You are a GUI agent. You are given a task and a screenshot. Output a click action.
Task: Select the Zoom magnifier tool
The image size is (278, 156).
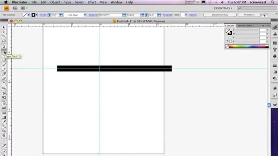click(x=4, y=155)
